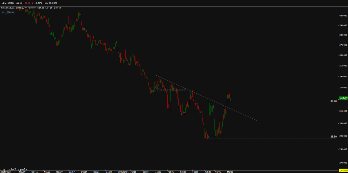This screenshot has height=173, width=348.
Task: Select the horizontal line at 28.80
Action: tap(271, 139)
